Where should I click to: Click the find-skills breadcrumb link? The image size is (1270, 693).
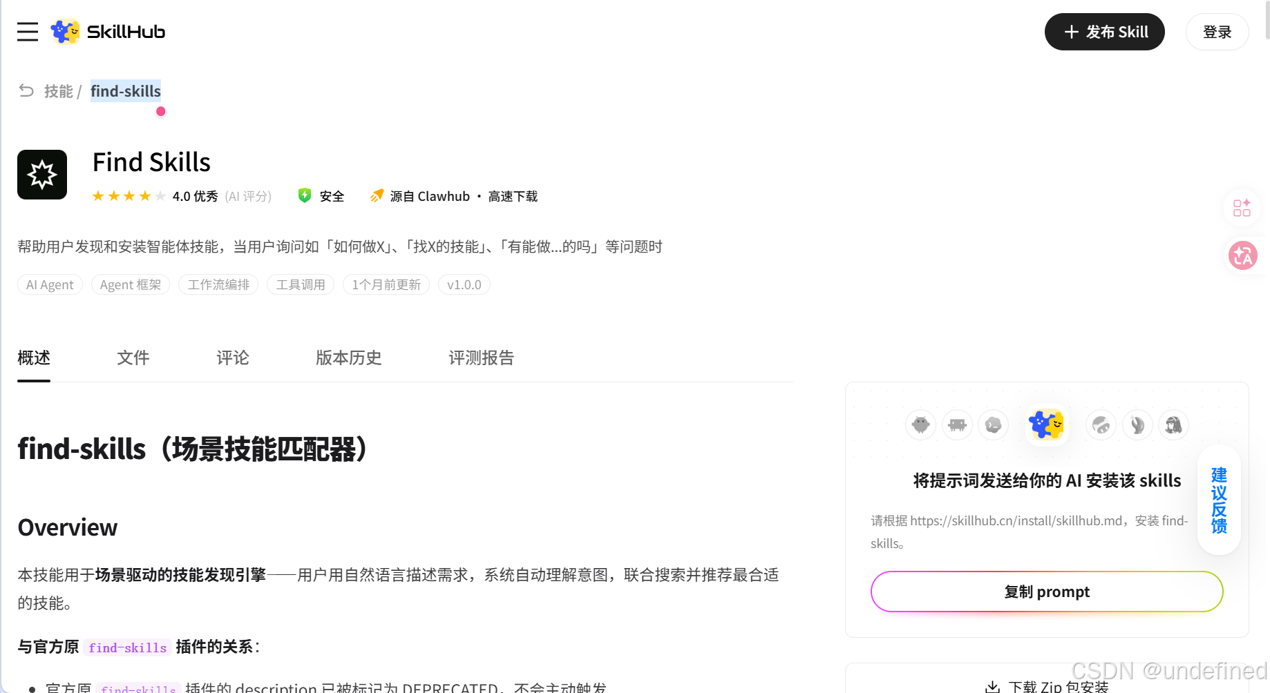click(126, 91)
